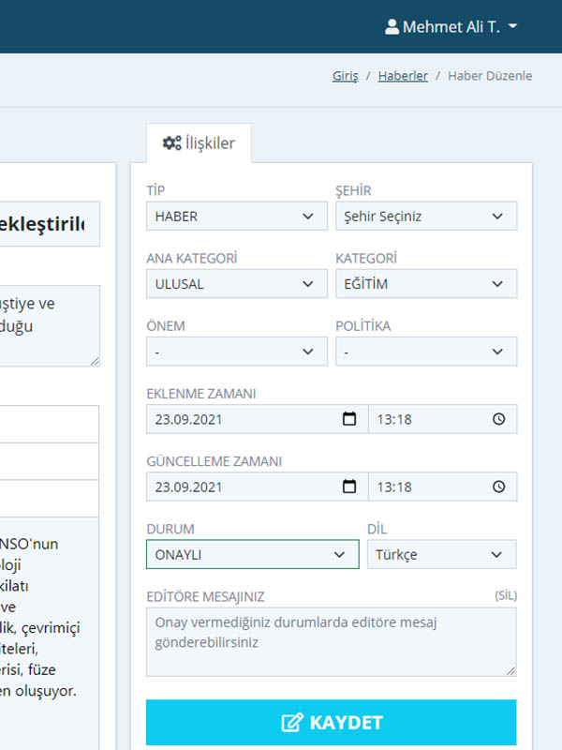Viewport: 562px width, 750px height.
Task: Go to Giriş breadcrumb link
Action: tap(345, 76)
